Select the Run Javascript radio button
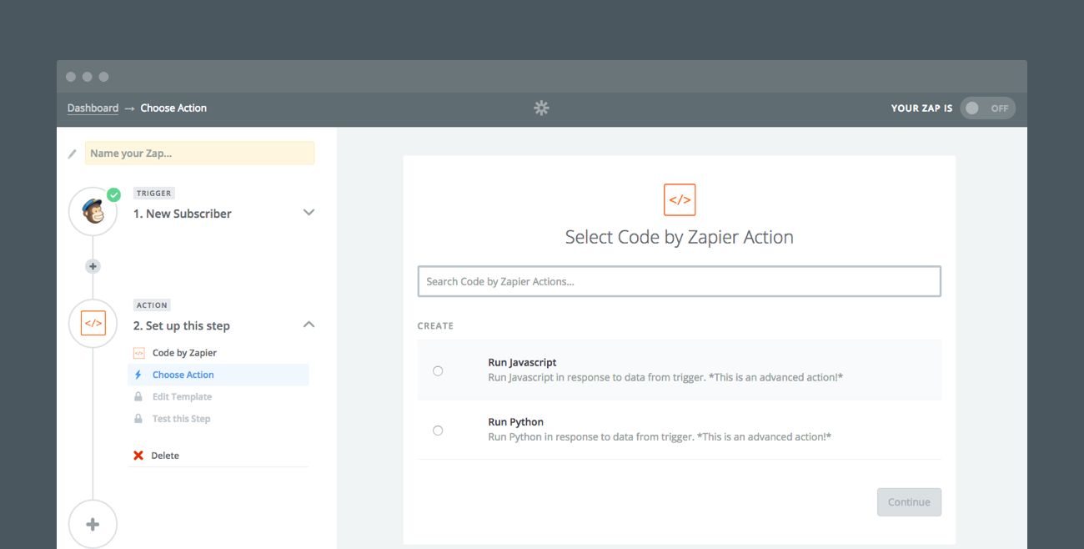This screenshot has width=1084, height=549. pyautogui.click(x=438, y=370)
